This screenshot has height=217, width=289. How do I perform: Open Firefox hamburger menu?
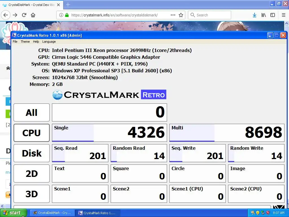(x=284, y=15)
